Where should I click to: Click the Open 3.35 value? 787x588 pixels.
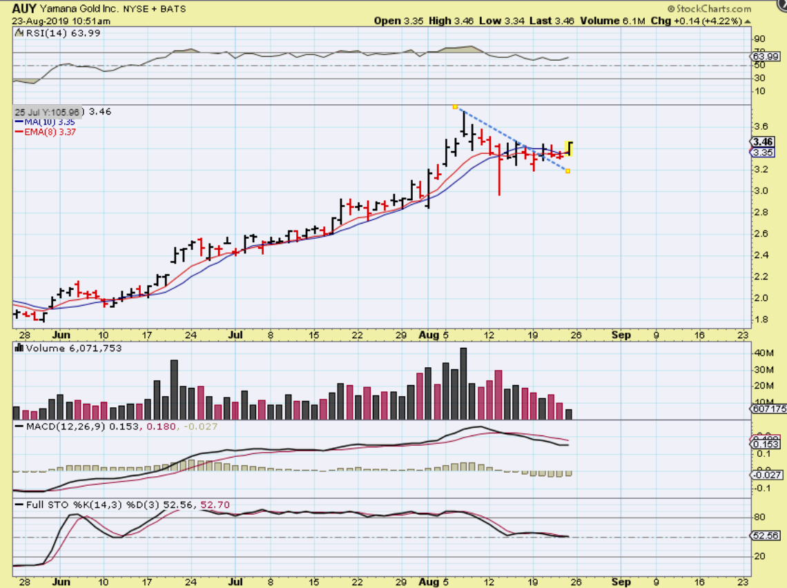coord(398,21)
